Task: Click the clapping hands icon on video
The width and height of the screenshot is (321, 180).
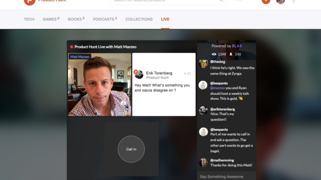Action: [x=128, y=113]
